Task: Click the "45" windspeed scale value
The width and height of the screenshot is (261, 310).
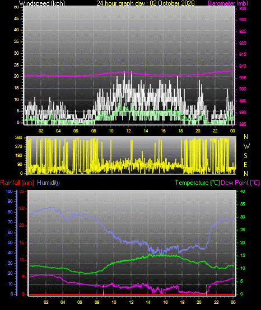Action: [16, 18]
